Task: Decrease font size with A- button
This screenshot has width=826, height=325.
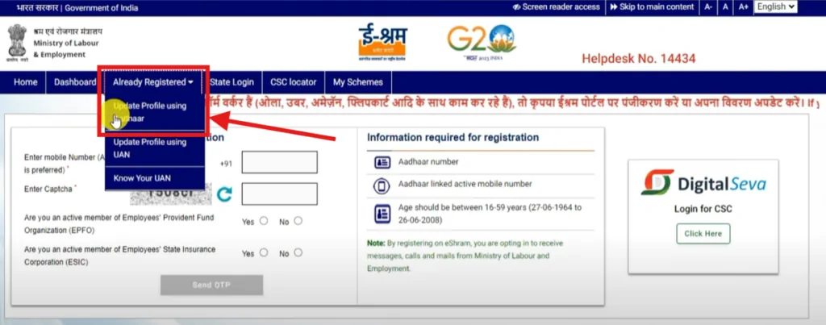Action: coord(708,6)
